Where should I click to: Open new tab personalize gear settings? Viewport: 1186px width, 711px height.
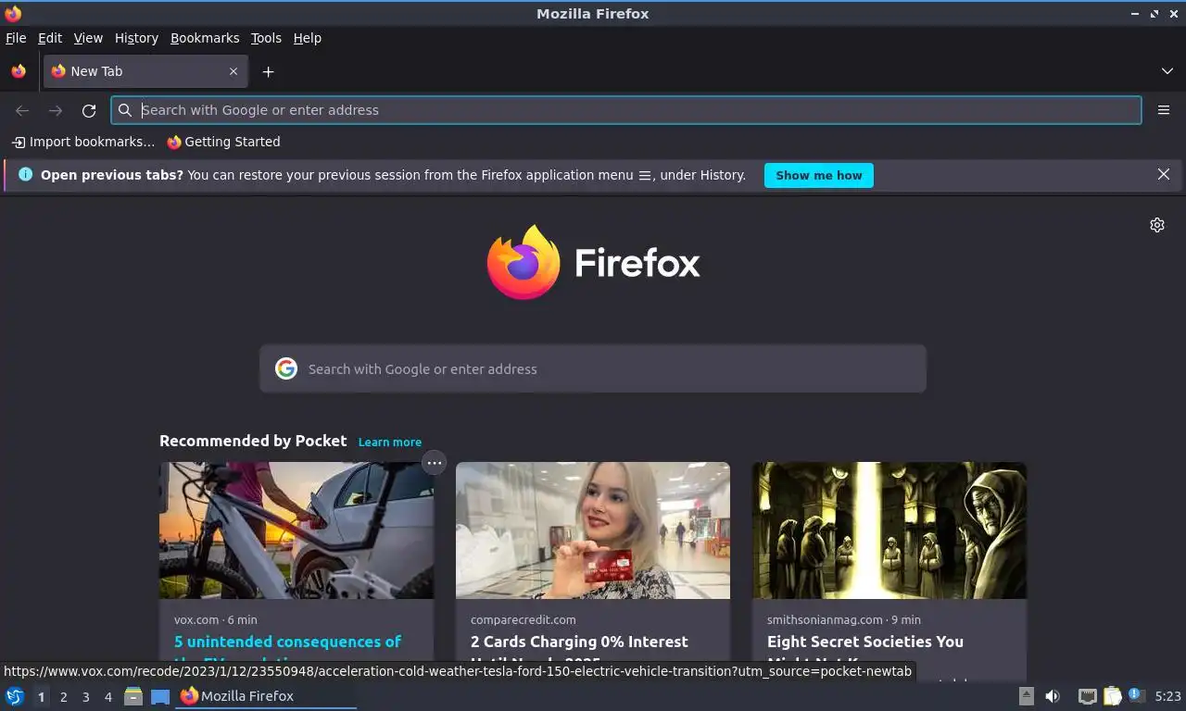tap(1157, 225)
